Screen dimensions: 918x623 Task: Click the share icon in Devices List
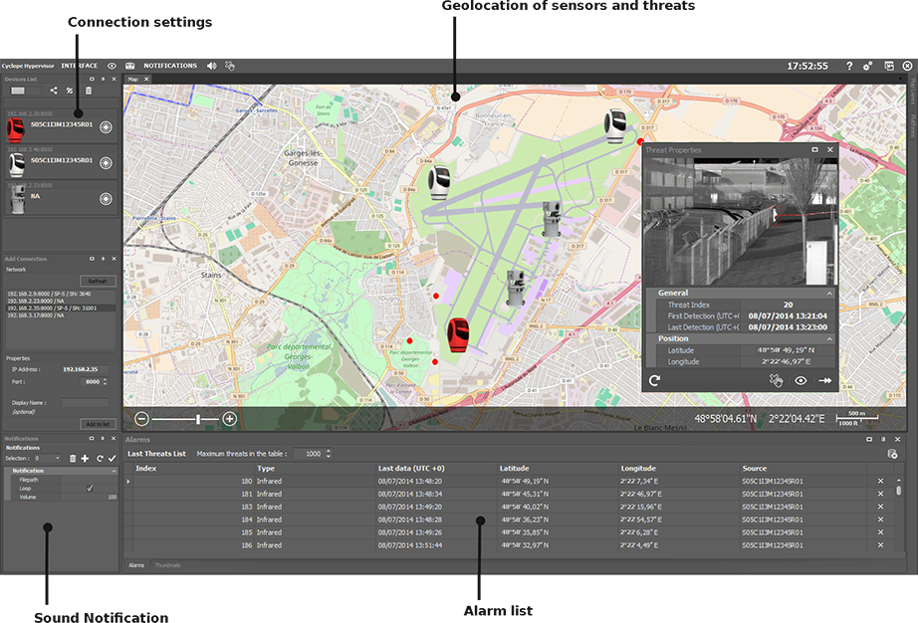coord(53,91)
